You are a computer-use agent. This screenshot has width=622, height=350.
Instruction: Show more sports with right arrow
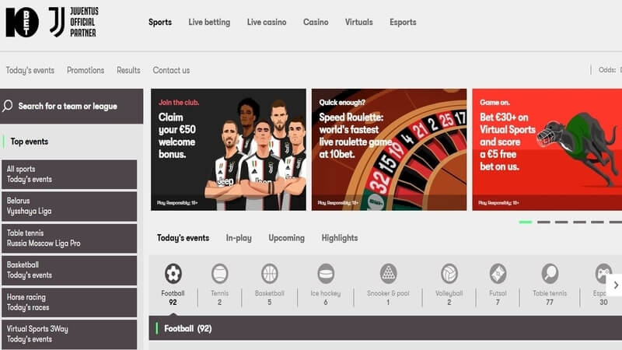616,285
